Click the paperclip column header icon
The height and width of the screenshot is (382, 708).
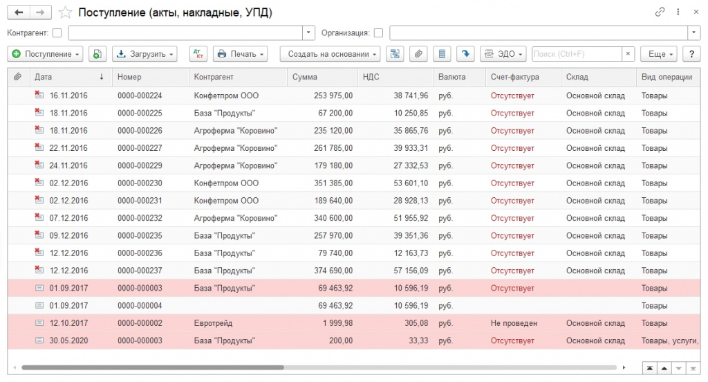pyautogui.click(x=17, y=77)
